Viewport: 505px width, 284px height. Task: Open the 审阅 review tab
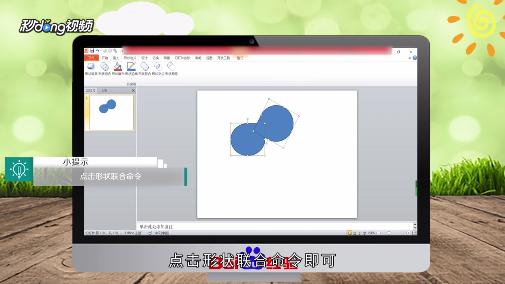pyautogui.click(x=198, y=58)
